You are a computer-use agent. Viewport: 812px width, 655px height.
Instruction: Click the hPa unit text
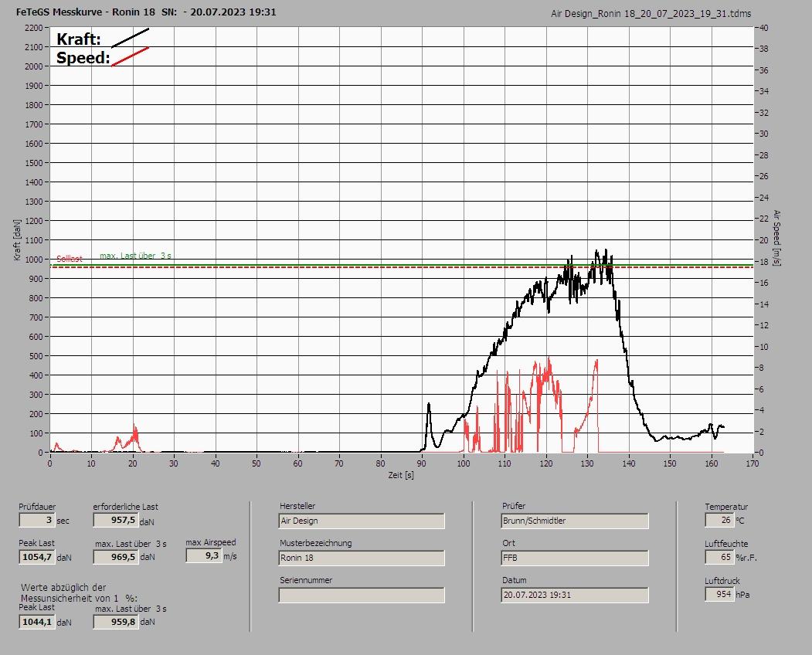(x=742, y=595)
